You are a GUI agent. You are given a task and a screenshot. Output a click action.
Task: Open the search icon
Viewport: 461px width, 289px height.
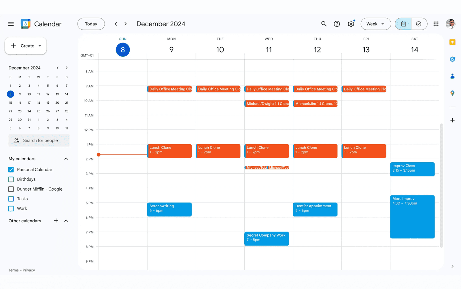coord(324,24)
